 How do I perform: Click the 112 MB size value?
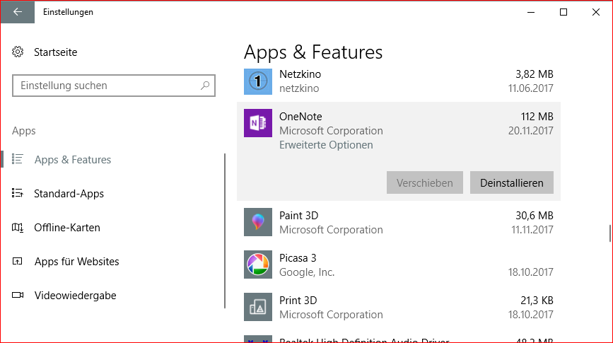click(x=537, y=117)
